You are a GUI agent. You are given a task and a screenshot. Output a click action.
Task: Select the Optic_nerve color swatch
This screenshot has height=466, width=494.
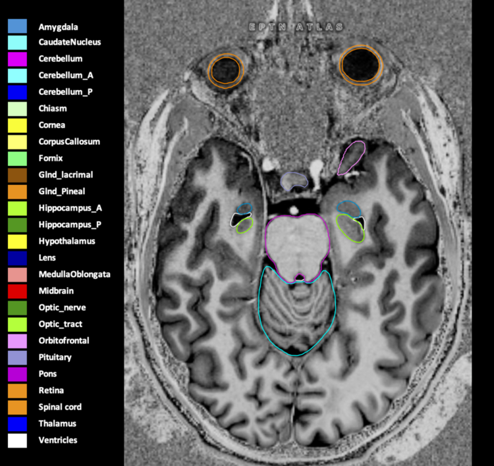(x=17, y=308)
